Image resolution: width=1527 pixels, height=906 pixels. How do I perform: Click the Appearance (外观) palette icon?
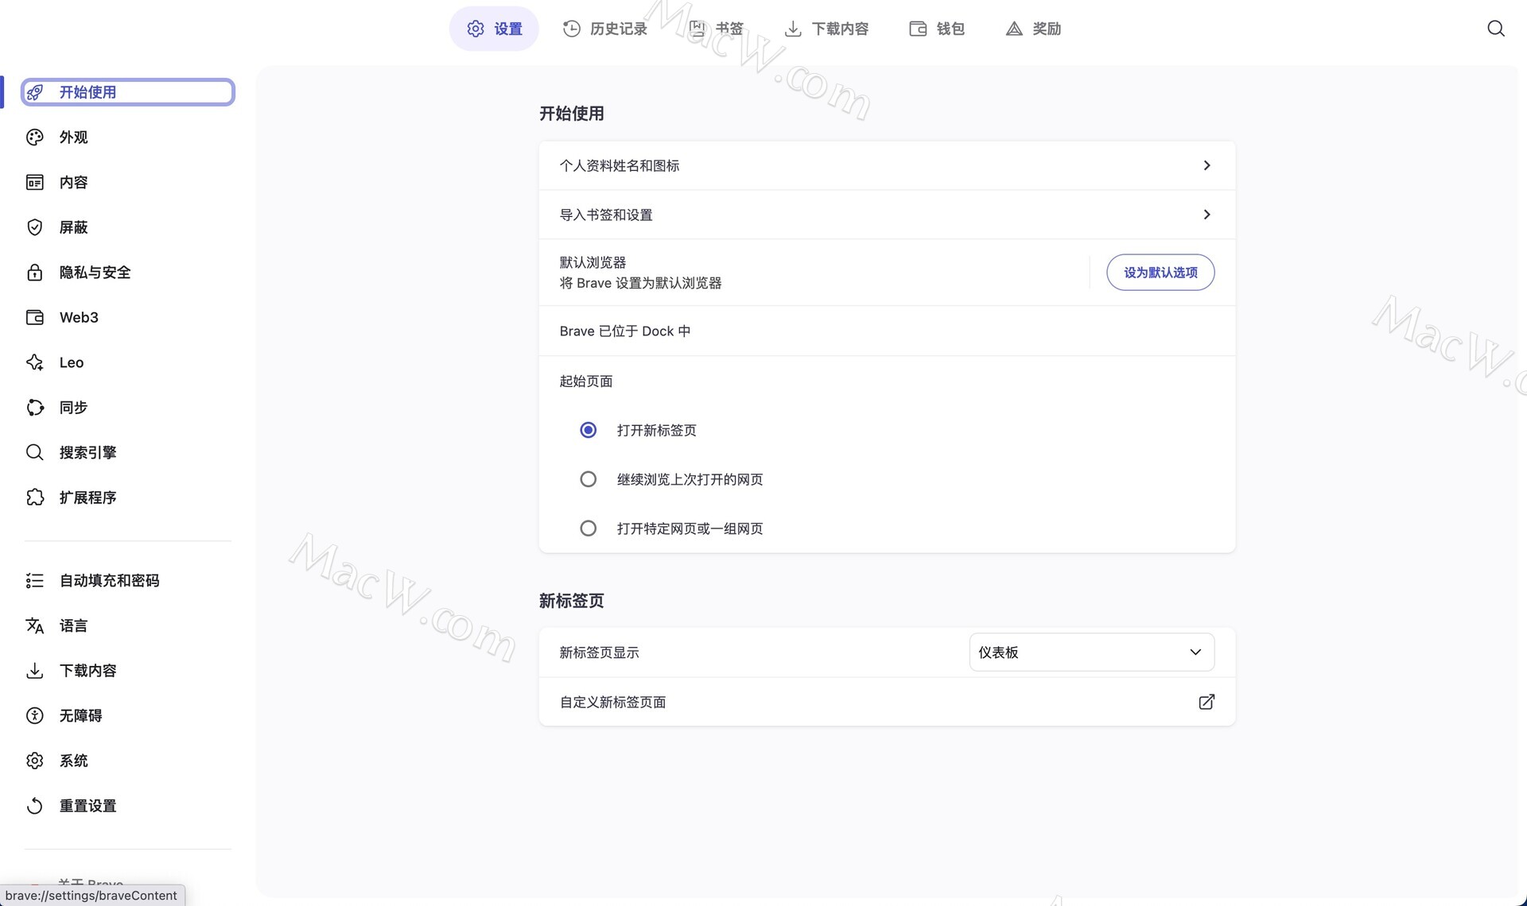click(35, 137)
